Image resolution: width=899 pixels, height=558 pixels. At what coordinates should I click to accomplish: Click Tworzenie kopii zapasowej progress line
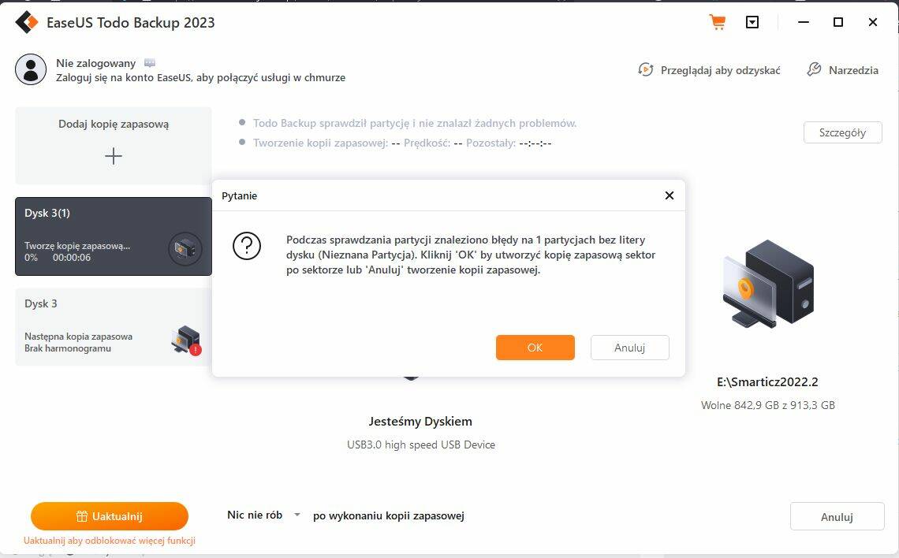pyautogui.click(x=402, y=143)
